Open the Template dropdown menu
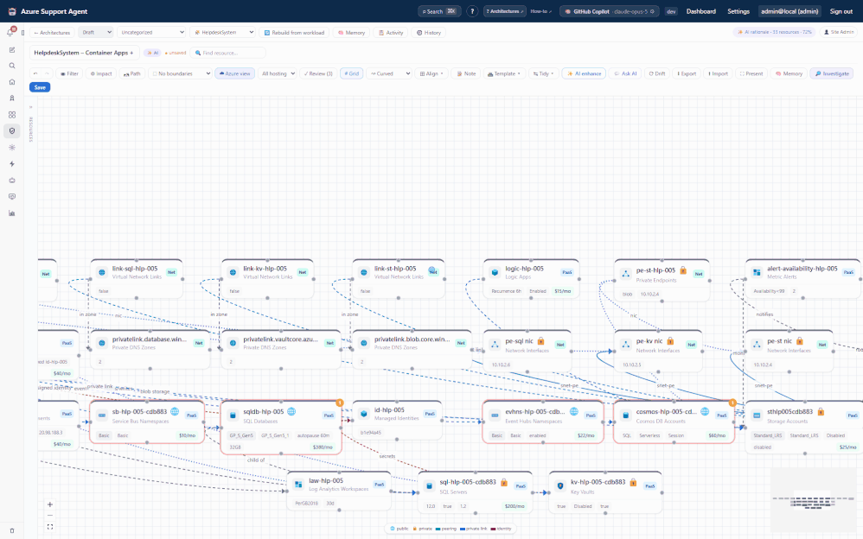Image resolution: width=863 pixels, height=539 pixels. [504, 73]
